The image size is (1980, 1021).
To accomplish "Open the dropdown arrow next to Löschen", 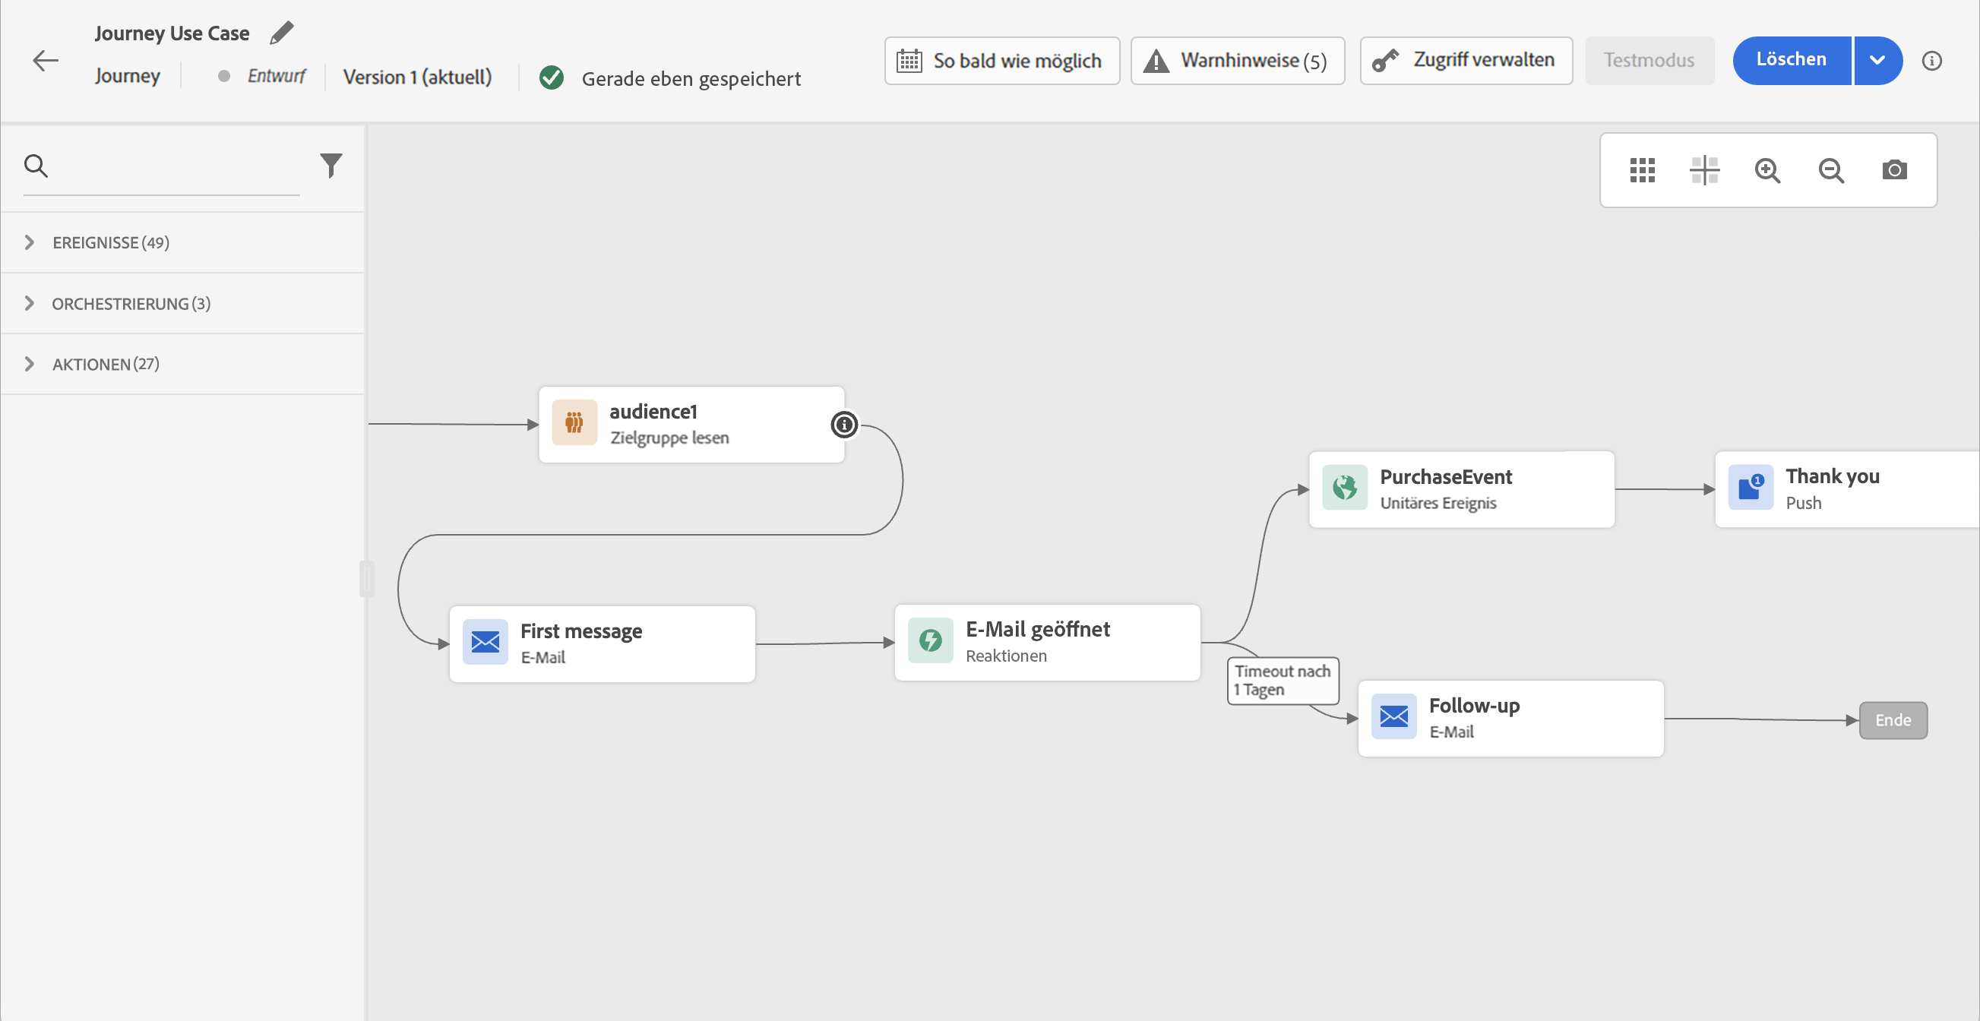I will pos(1876,61).
